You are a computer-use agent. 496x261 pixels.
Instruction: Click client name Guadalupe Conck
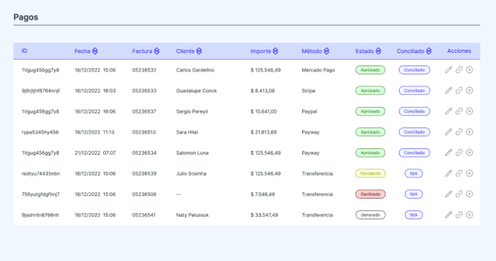[196, 91]
